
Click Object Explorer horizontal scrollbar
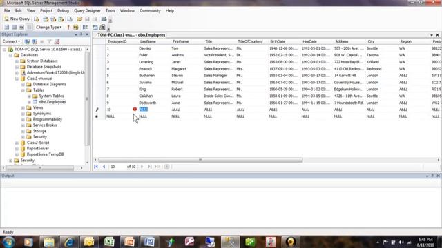click(x=40, y=168)
